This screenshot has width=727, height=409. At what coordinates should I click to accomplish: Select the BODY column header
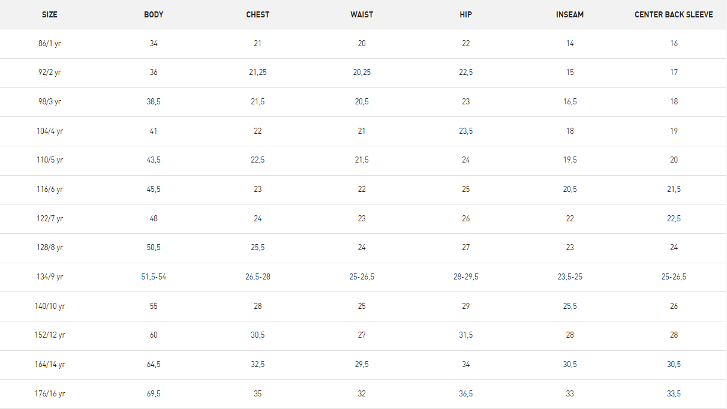(154, 14)
